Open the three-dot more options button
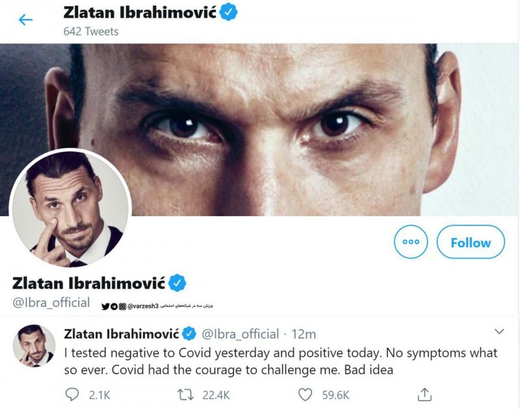This screenshot has height=414, width=520. [x=411, y=242]
